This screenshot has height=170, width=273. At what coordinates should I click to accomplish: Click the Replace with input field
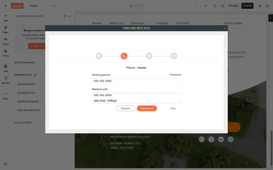[136, 95]
